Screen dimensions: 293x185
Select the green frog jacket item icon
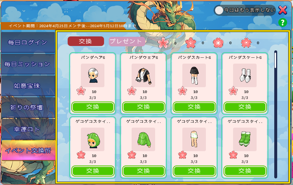click(143, 139)
